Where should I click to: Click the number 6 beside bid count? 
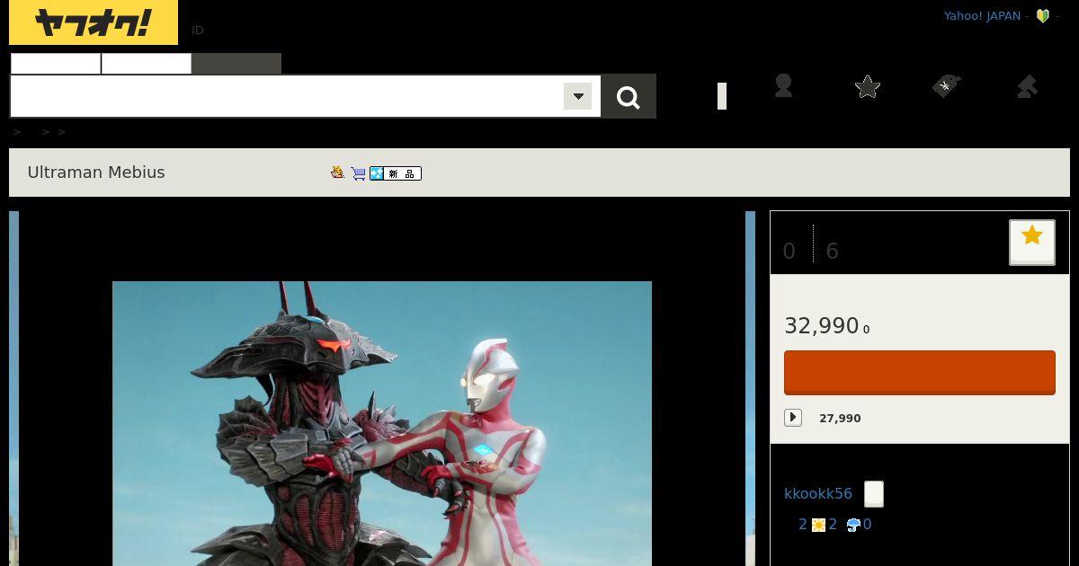833,252
